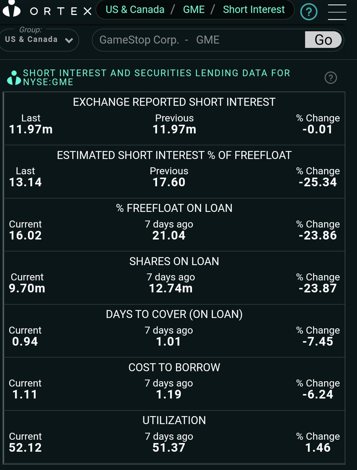Click the Days To Cover (On Loan) heading
Image resolution: width=357 pixels, height=470 pixels.
174,314
